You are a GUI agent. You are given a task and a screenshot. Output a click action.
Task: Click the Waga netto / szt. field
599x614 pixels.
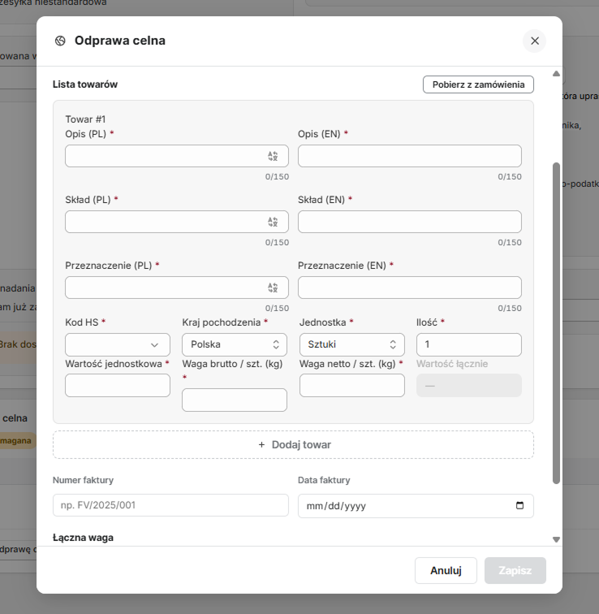(351, 385)
